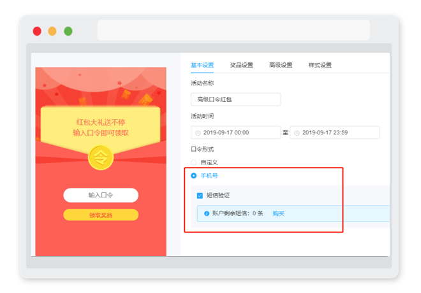Click the yellow minimize window dot
The image size is (421, 293).
tap(52, 31)
